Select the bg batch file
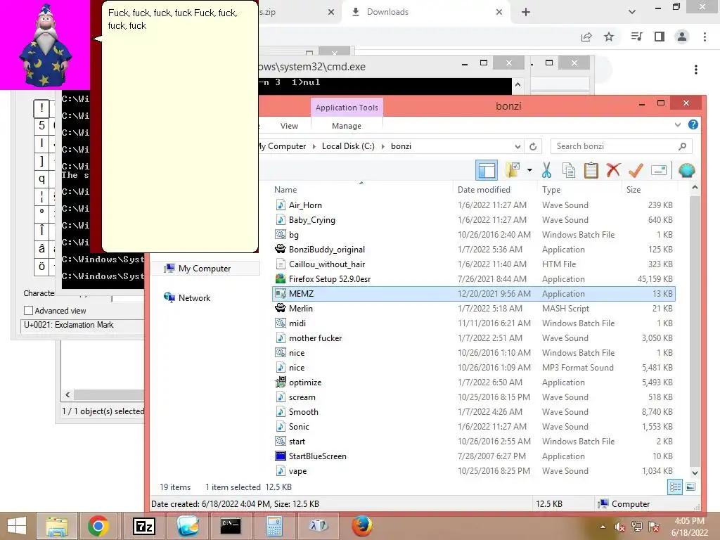 (x=293, y=235)
